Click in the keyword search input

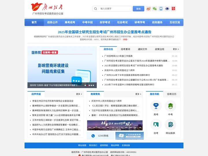[115, 9]
